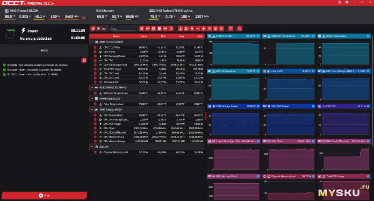Open info for the GPU ASIC Power graph
The width and height of the screenshot is (374, 201).
pos(313,106)
